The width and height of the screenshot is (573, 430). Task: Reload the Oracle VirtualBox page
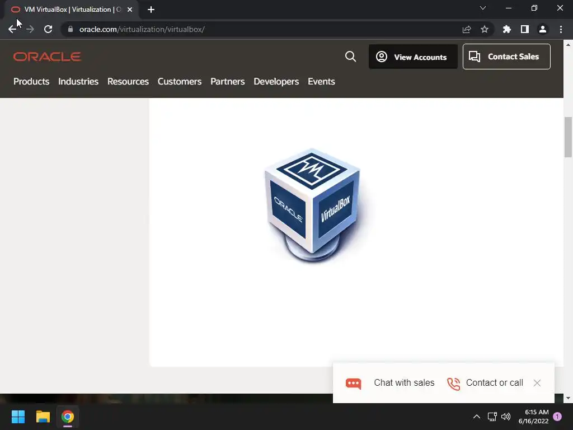[x=48, y=29]
